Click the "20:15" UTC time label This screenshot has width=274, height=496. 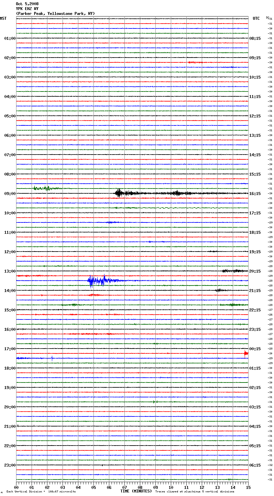255,271
